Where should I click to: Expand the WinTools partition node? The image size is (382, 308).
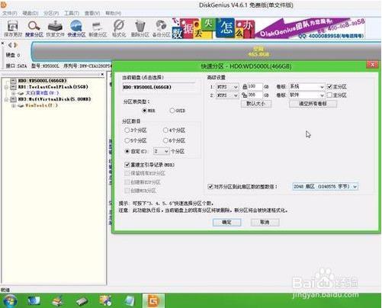[x=14, y=105]
